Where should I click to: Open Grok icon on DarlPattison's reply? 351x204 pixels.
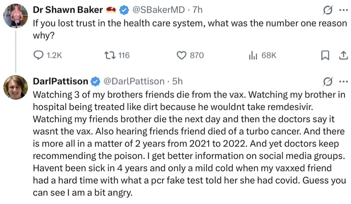(327, 81)
